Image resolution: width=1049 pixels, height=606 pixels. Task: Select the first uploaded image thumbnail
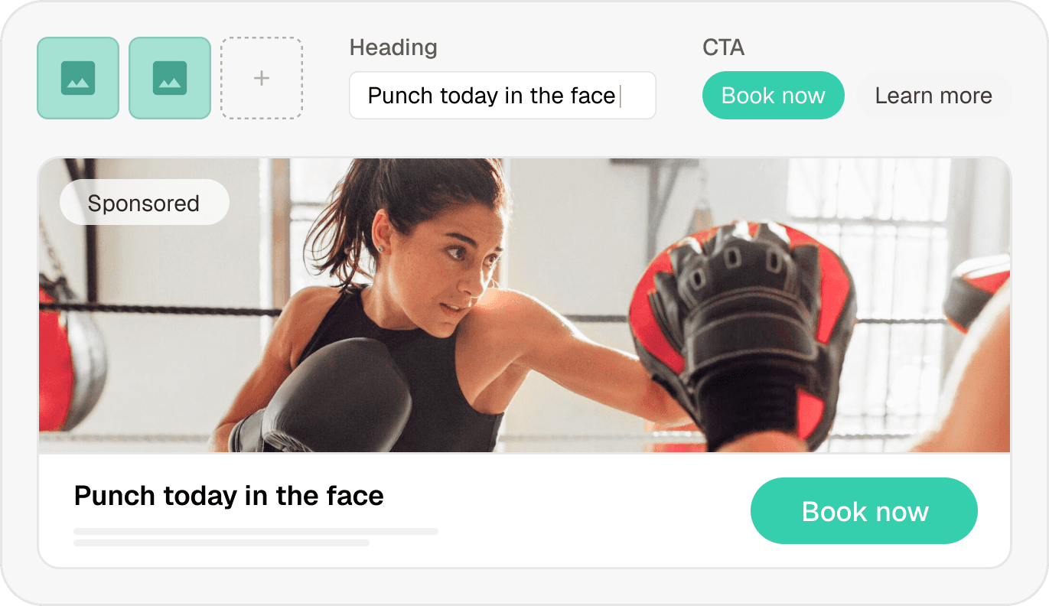pos(78,78)
